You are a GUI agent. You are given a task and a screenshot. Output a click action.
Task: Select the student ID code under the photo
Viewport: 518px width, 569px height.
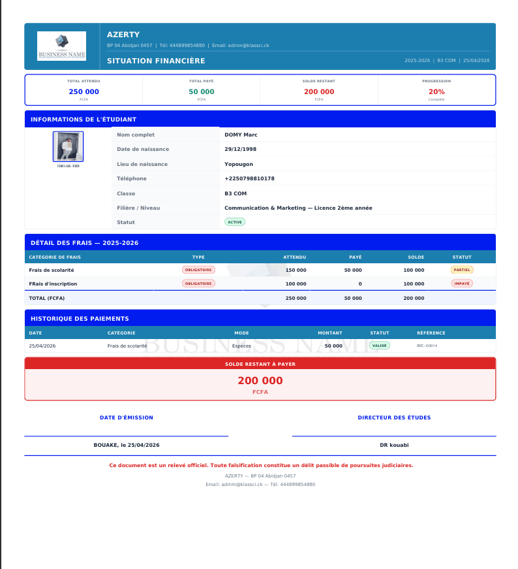pos(68,166)
